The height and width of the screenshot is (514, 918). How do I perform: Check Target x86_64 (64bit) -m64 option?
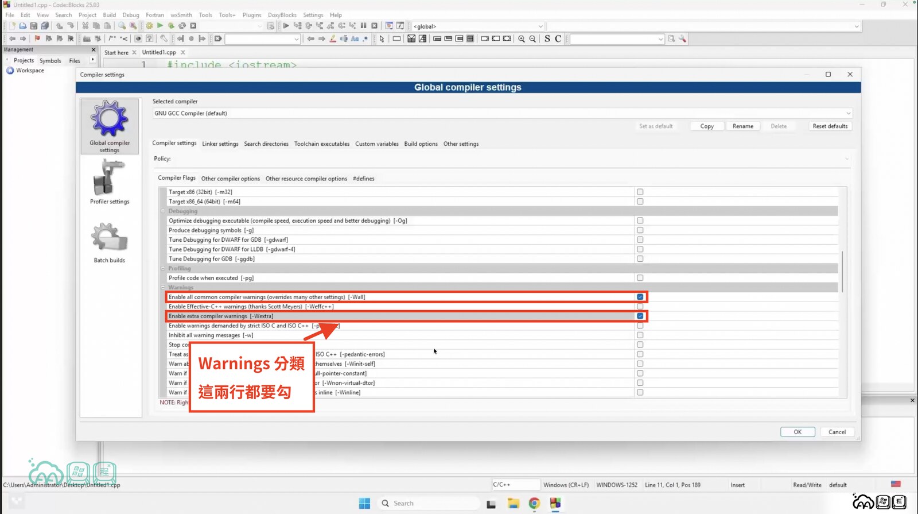pyautogui.click(x=640, y=202)
